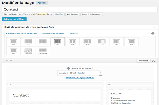Insert the 3/4 column layout element

tap(87, 42)
